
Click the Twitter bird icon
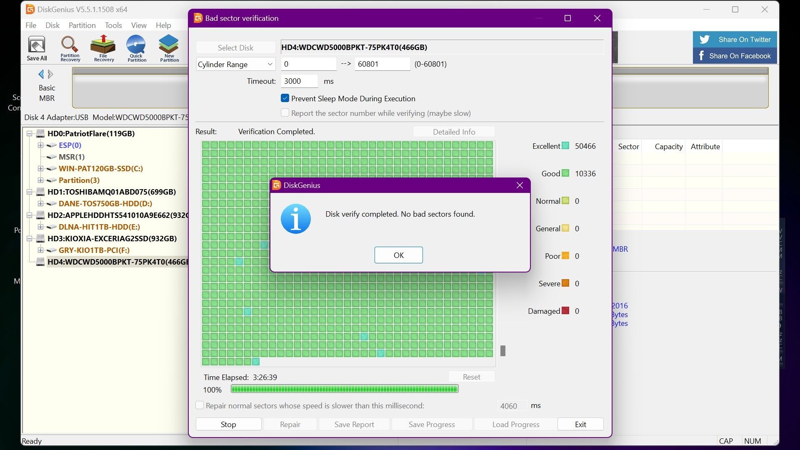[705, 40]
